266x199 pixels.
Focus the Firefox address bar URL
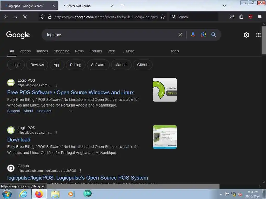(x=106, y=17)
